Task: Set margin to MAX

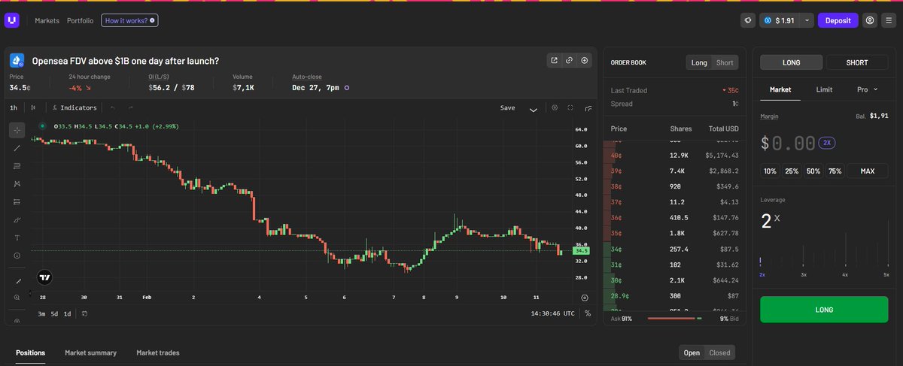Action: pyautogui.click(x=868, y=171)
